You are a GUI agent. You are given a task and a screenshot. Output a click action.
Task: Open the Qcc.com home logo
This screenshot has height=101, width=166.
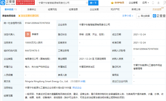pyautogui.click(x=8, y=3)
